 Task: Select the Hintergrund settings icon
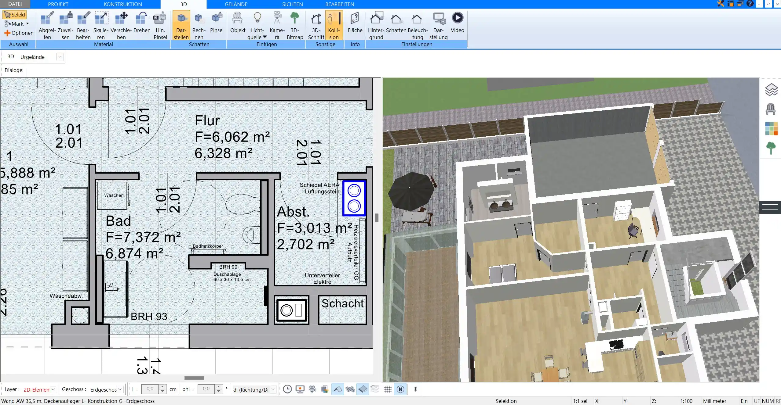coord(376,24)
